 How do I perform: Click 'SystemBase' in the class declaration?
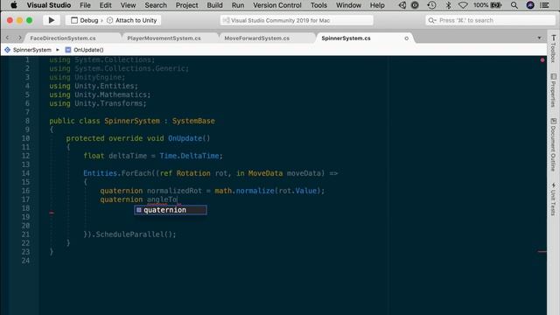[193, 121]
